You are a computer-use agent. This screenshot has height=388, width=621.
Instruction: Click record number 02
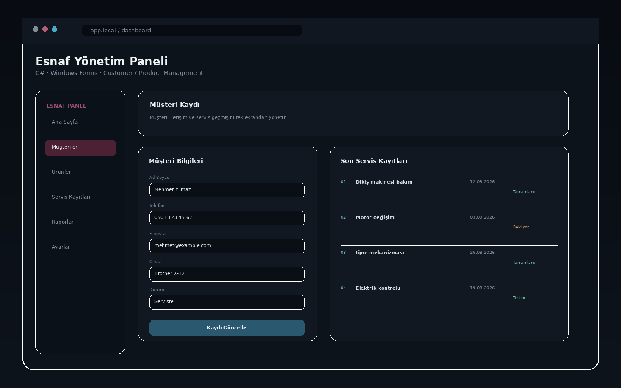pos(343,217)
